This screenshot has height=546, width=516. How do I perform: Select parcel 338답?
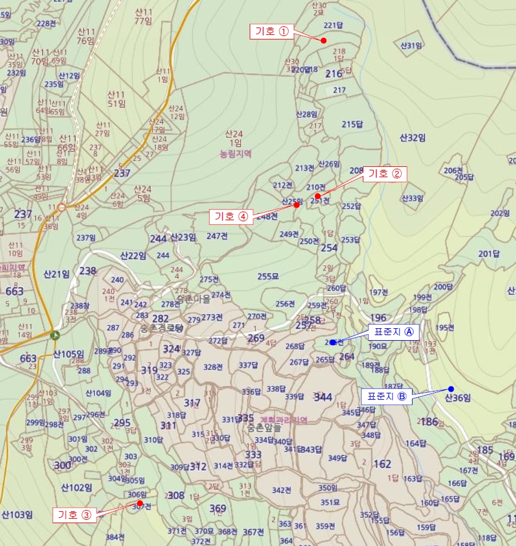click(x=276, y=389)
